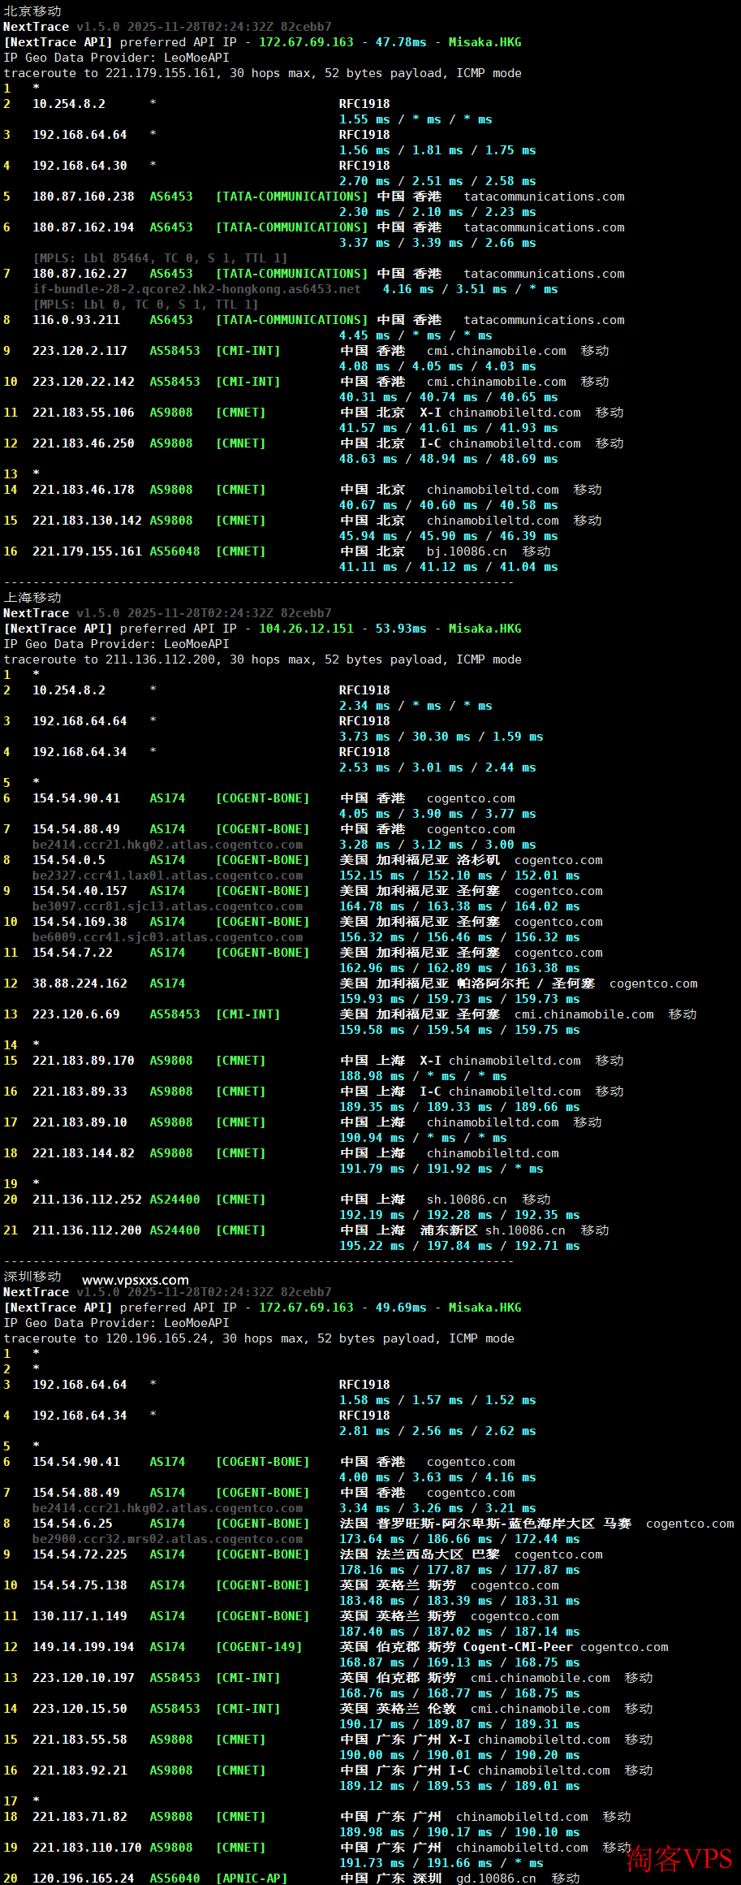741x1885 pixels.
Task: Click the be6009.ccr41.sjc03.atlas.cogentco.com hostname
Action: tap(167, 937)
